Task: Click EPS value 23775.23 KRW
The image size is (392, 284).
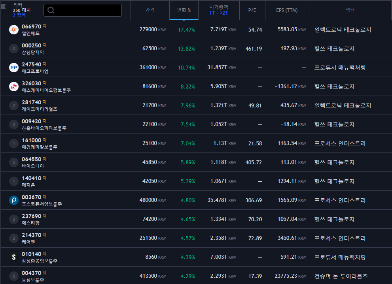Action: tap(290, 276)
